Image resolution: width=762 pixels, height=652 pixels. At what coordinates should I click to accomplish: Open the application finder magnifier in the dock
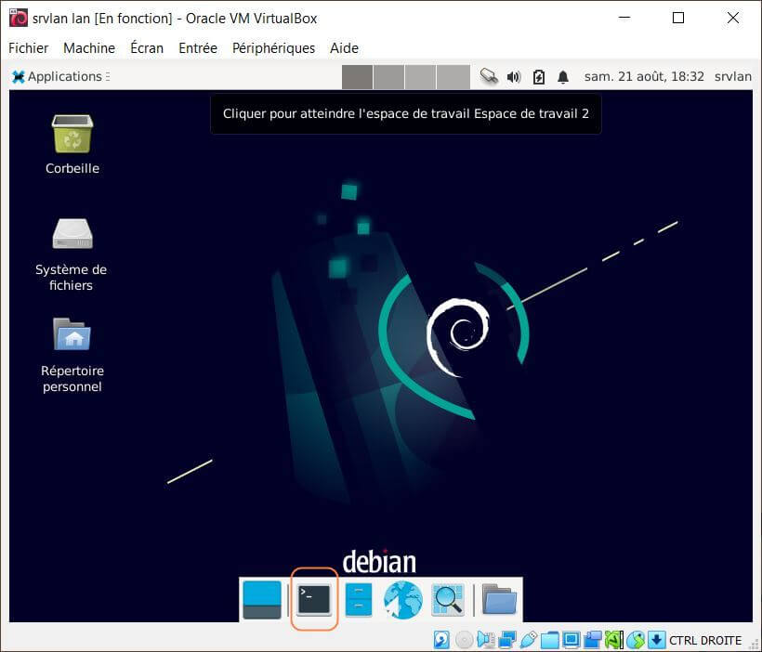(447, 599)
